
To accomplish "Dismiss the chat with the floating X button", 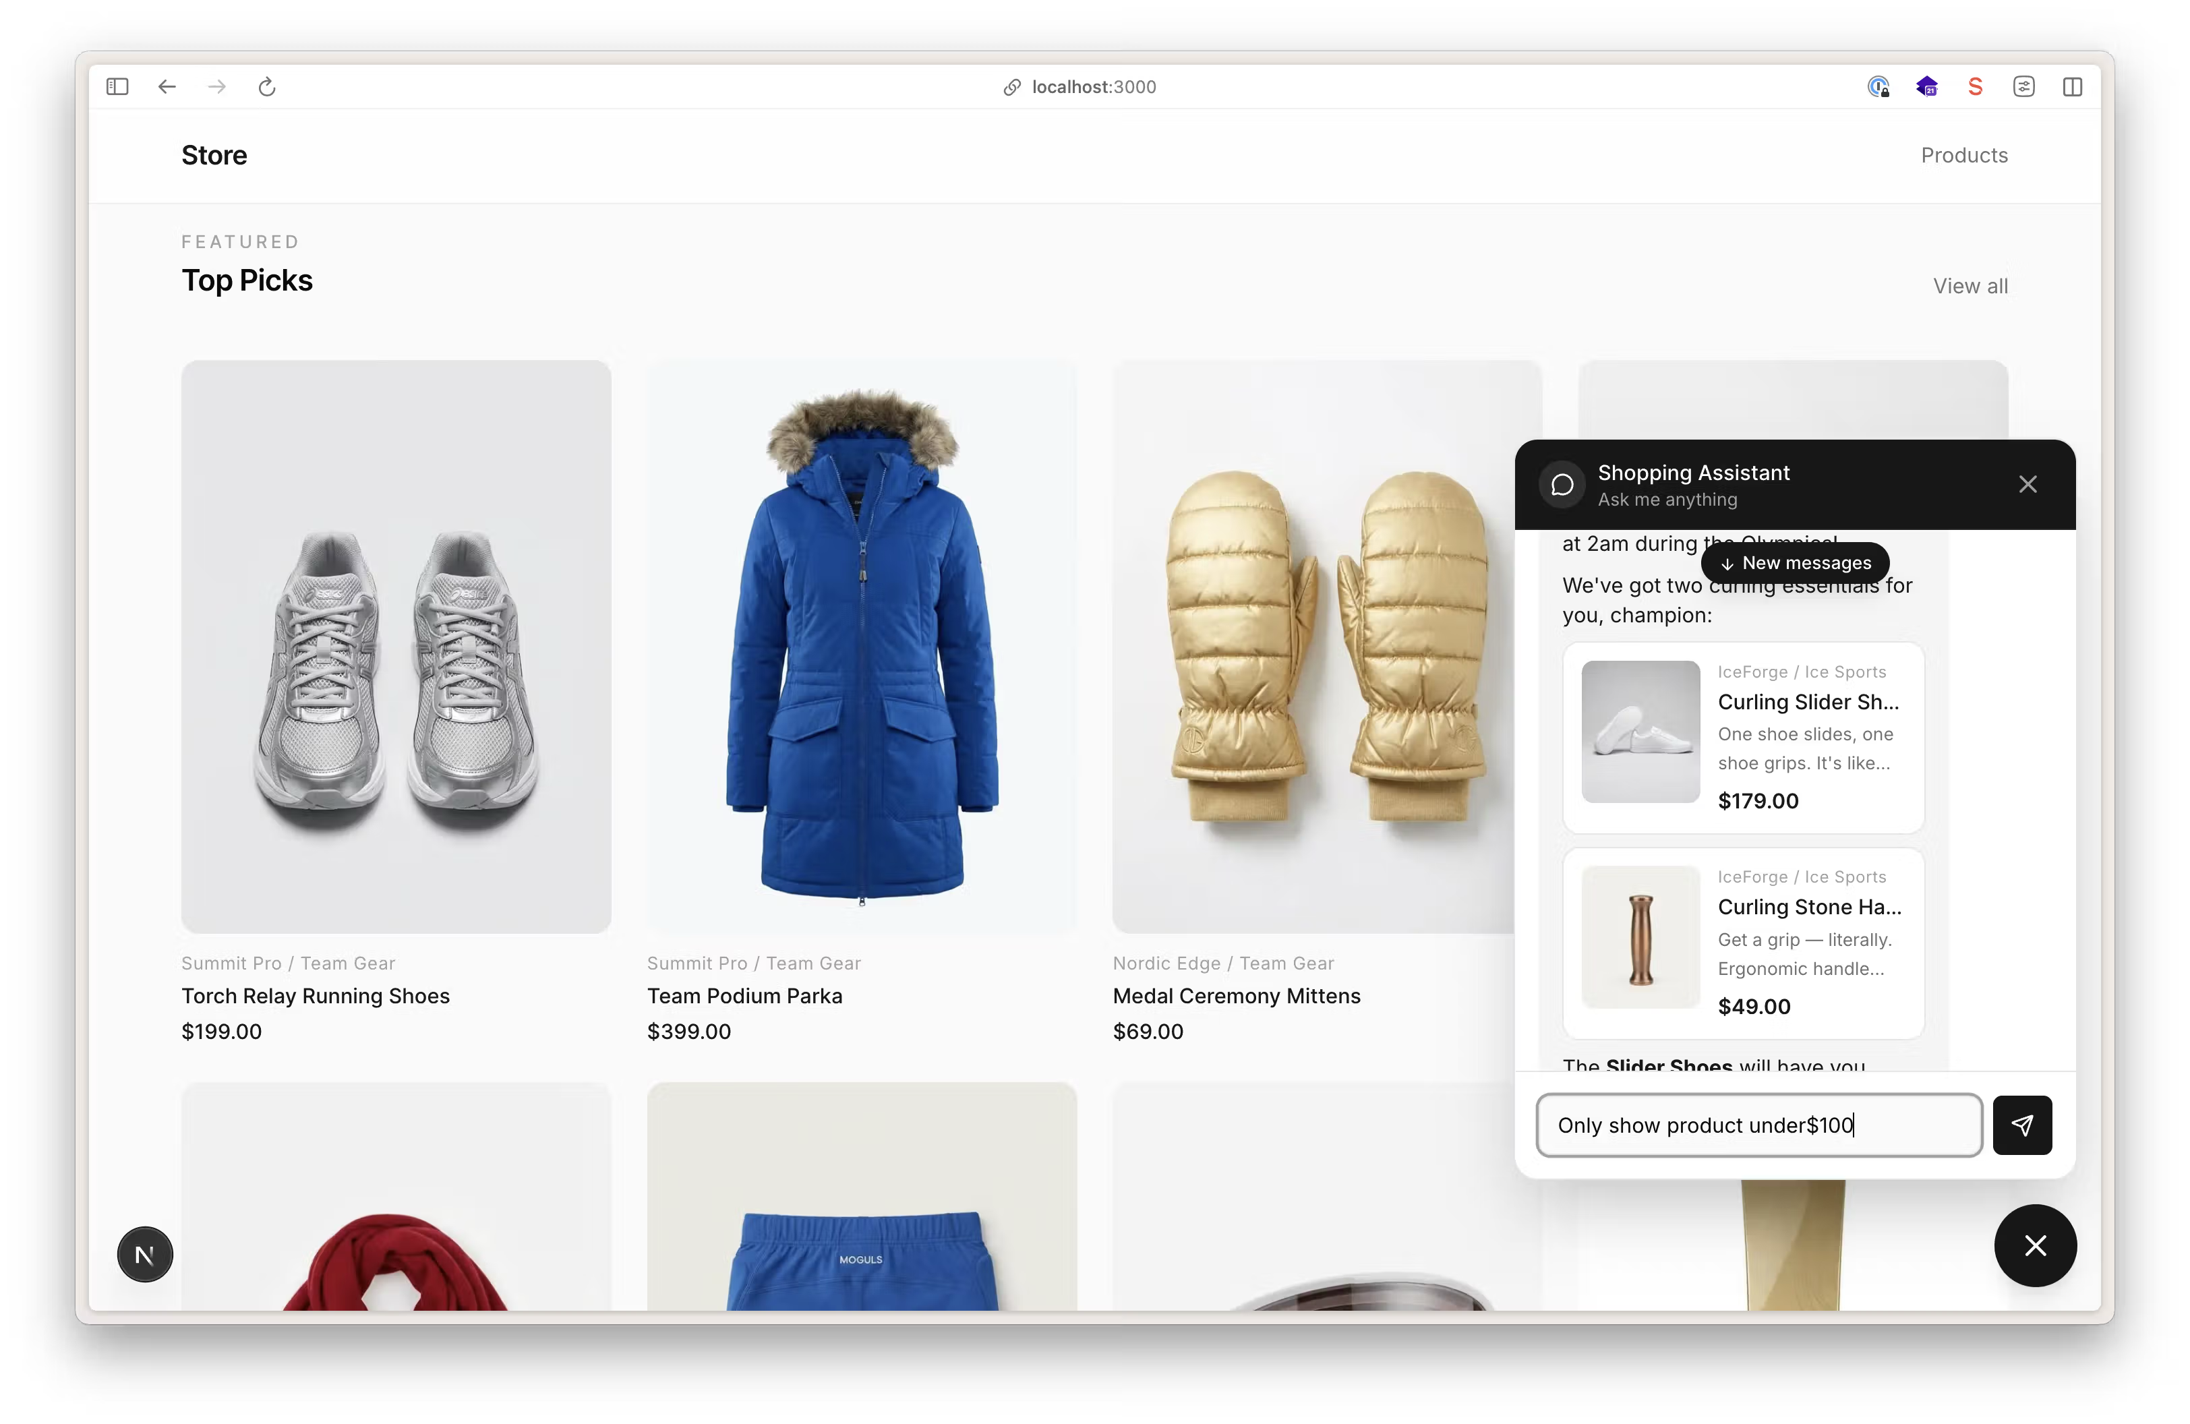I will point(2036,1247).
